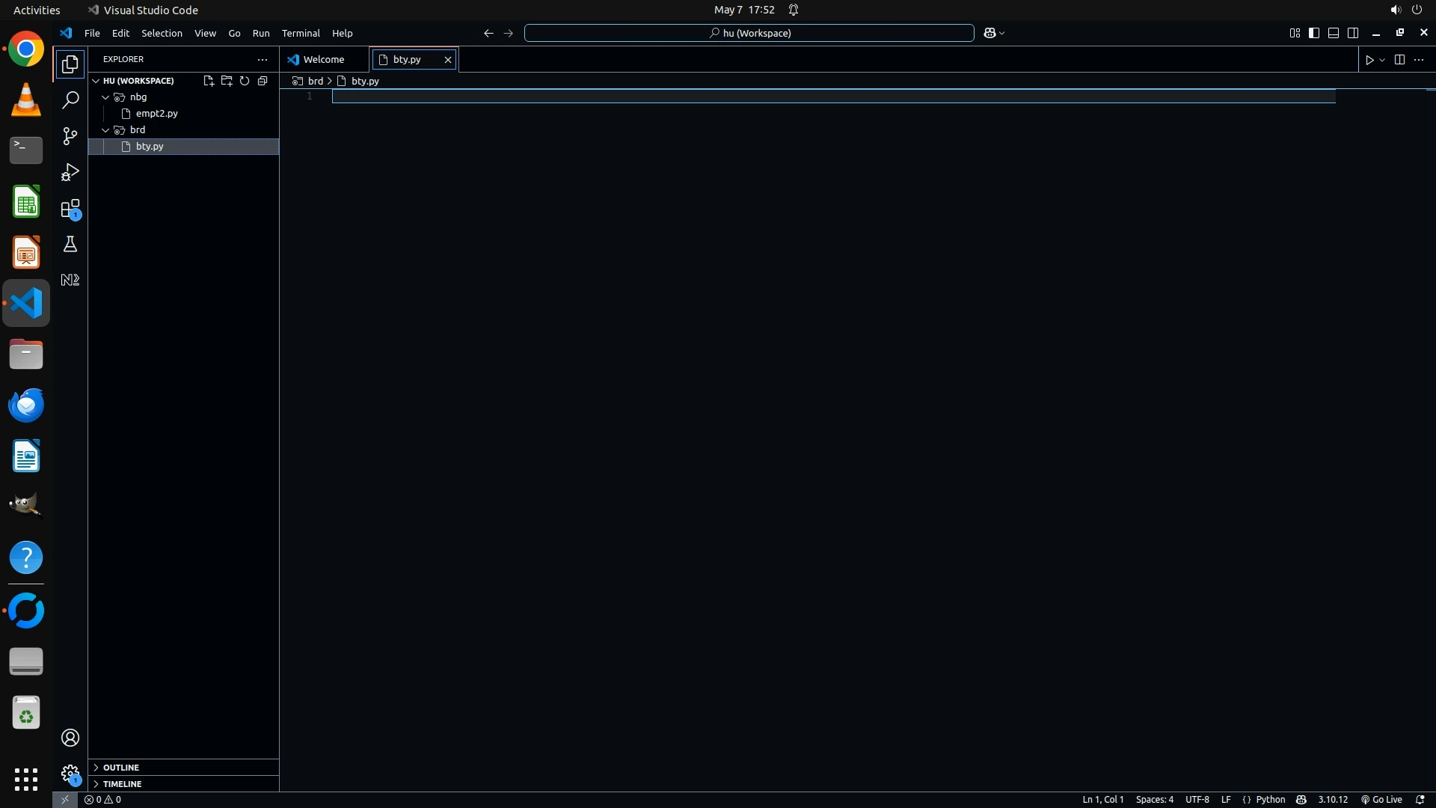Image resolution: width=1436 pixels, height=808 pixels.
Task: Open the Testing flask icon view
Action: [70, 245]
